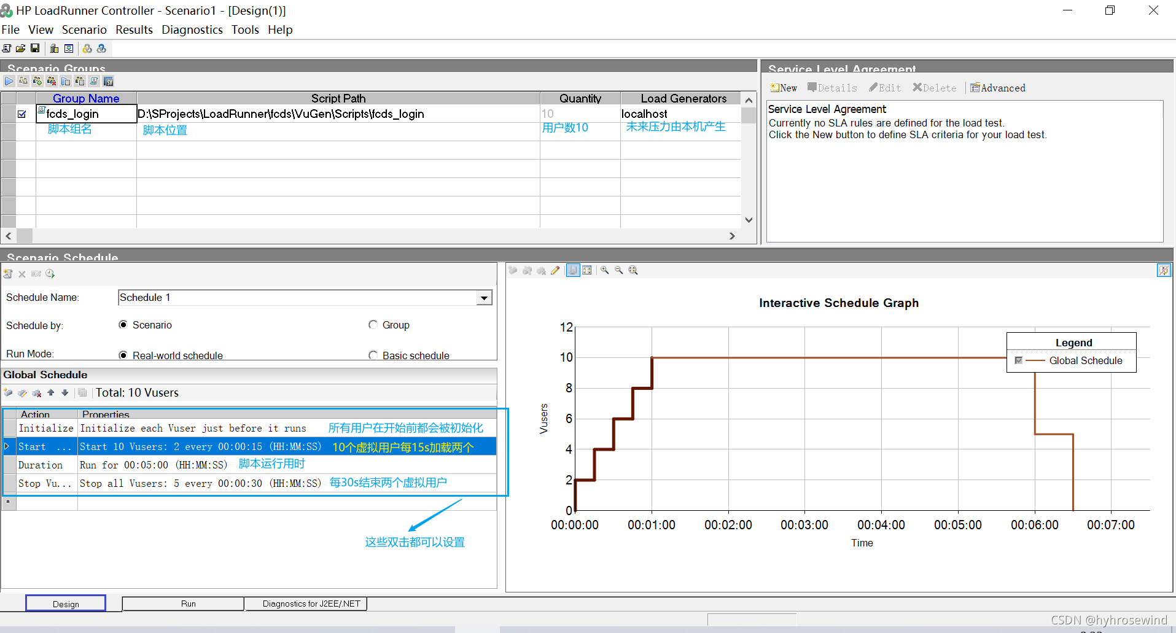Image resolution: width=1176 pixels, height=633 pixels.
Task: Open the Diagnostics menu
Action: [x=192, y=29]
